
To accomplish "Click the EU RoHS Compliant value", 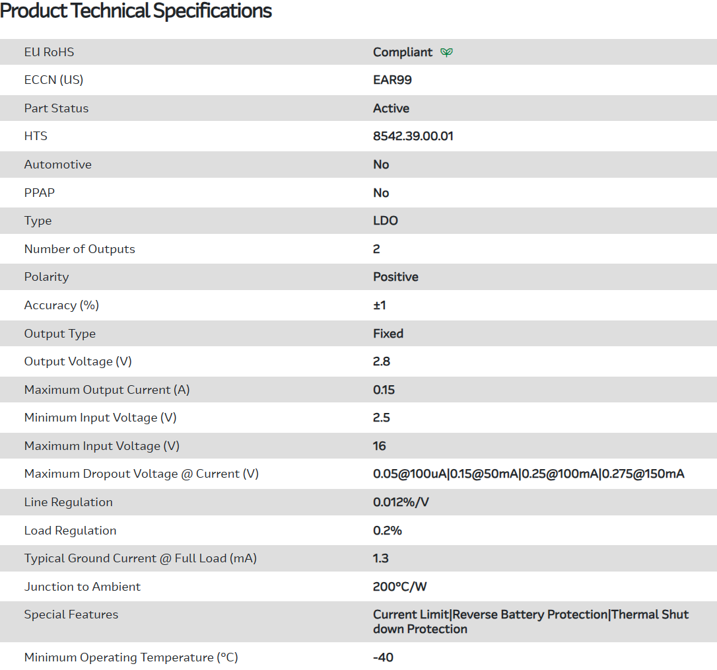I will (403, 52).
